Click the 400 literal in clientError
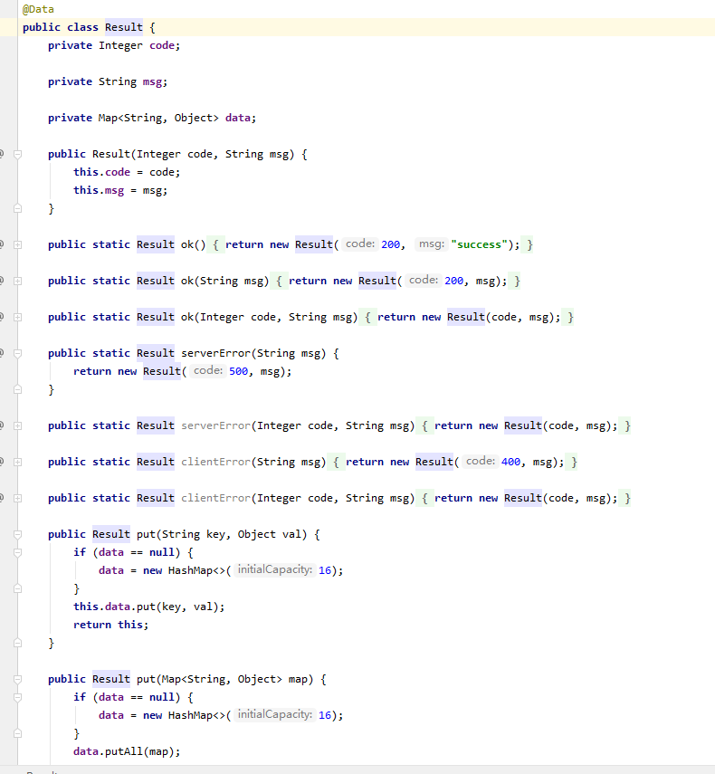715x774 pixels. coord(510,462)
